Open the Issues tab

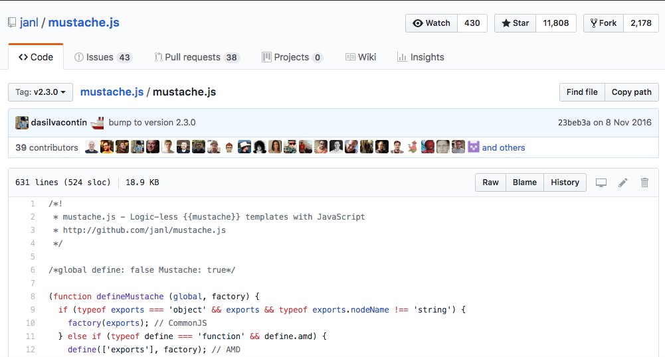(x=102, y=57)
